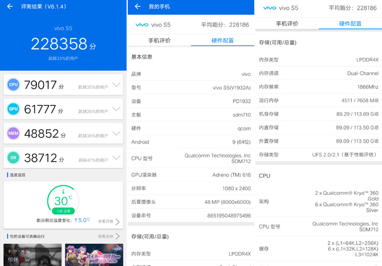Select the 设备 PD1932 row
This screenshot has width=382, height=266.
pyautogui.click(x=191, y=101)
